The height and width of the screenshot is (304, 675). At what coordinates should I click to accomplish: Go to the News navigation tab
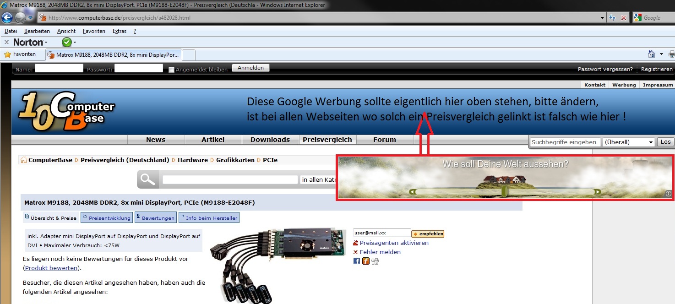click(x=156, y=140)
